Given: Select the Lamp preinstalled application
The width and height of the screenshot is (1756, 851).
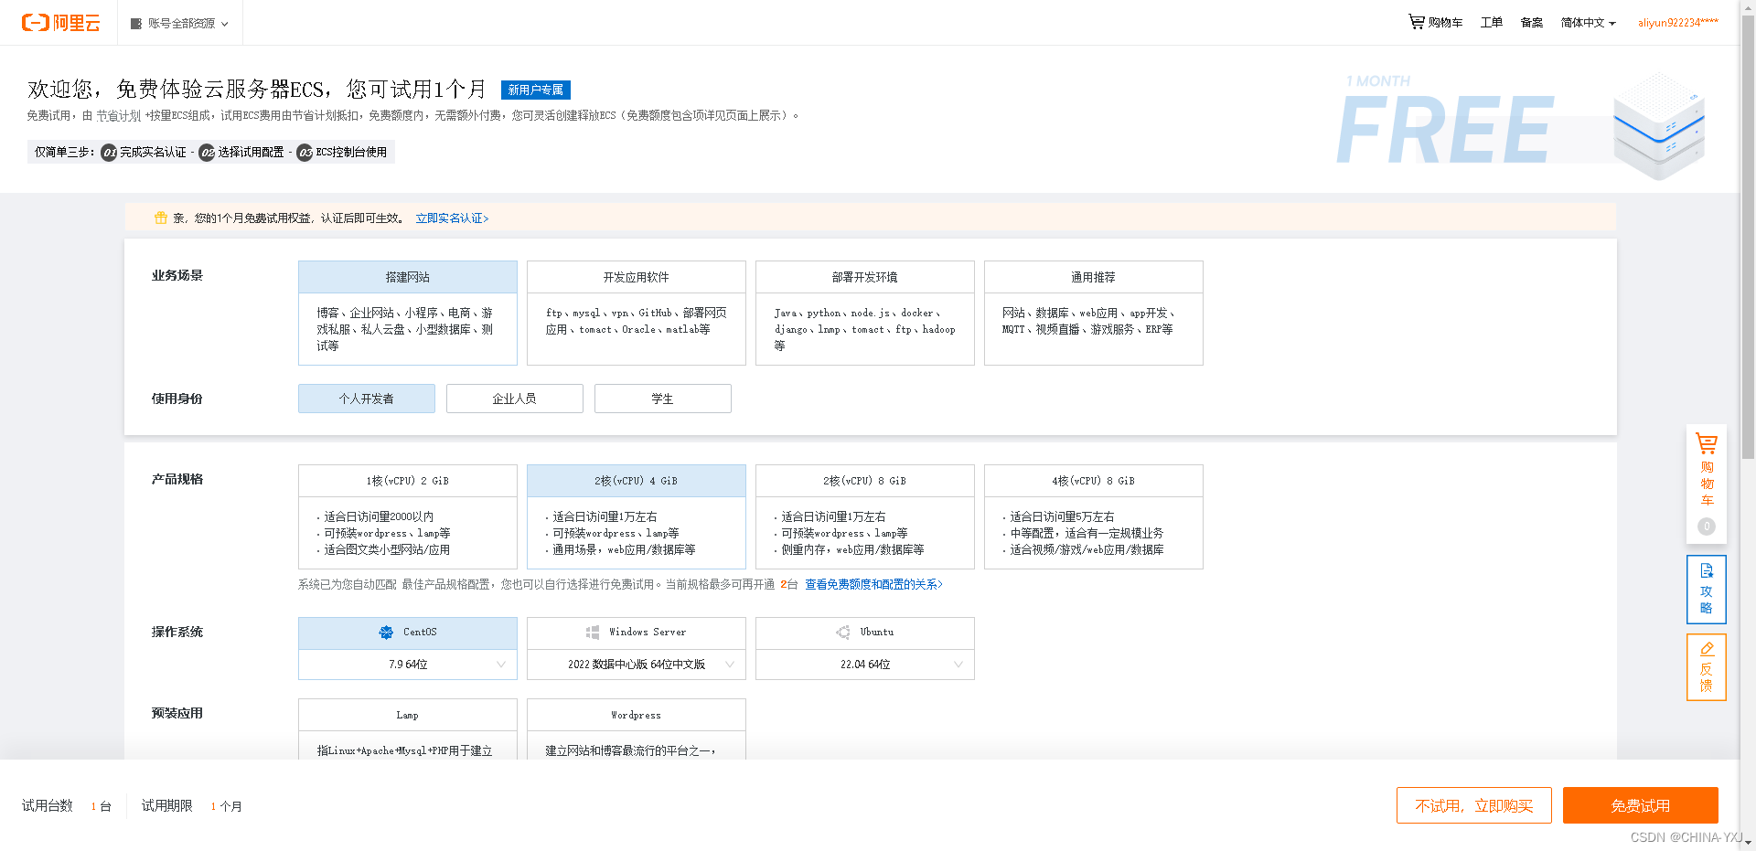Looking at the screenshot, I should coord(408,729).
